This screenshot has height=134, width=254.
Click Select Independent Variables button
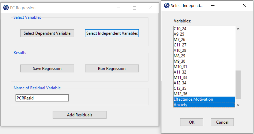(x=112, y=33)
